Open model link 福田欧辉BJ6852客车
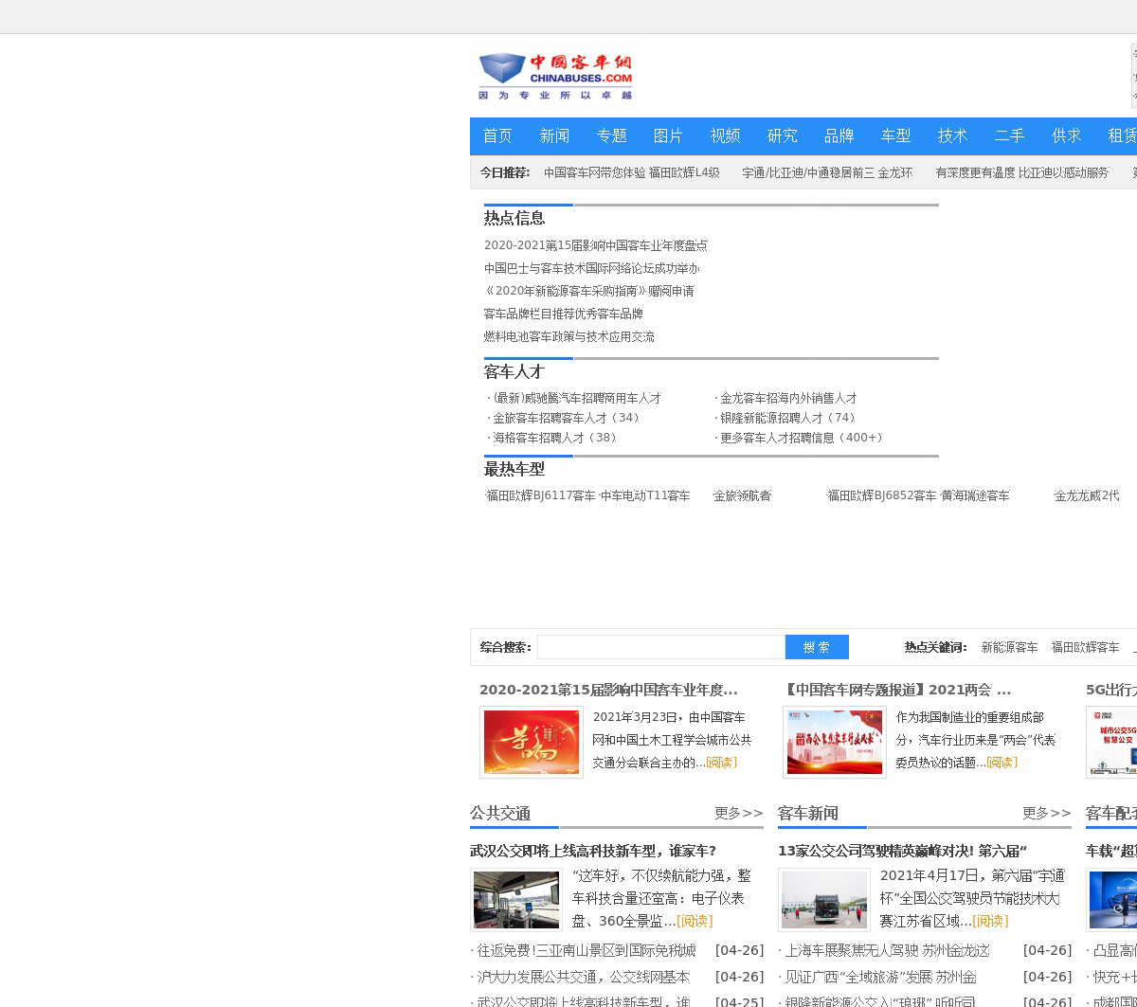 pos(882,495)
